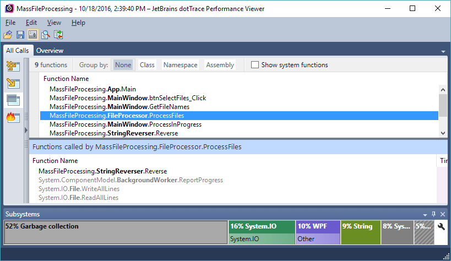451x261 pixels.
Task: Open the File menu
Action: point(10,23)
